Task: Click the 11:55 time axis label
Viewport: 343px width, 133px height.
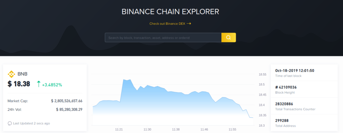Action: click(232, 130)
